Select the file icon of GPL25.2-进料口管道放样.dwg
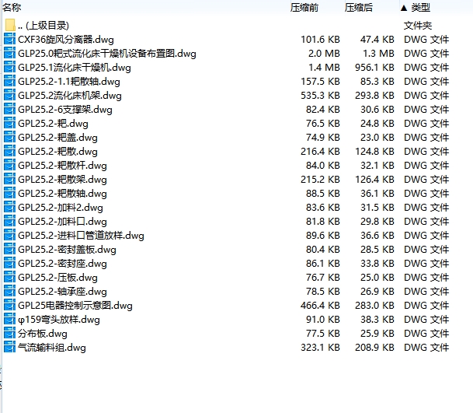 click(9, 235)
